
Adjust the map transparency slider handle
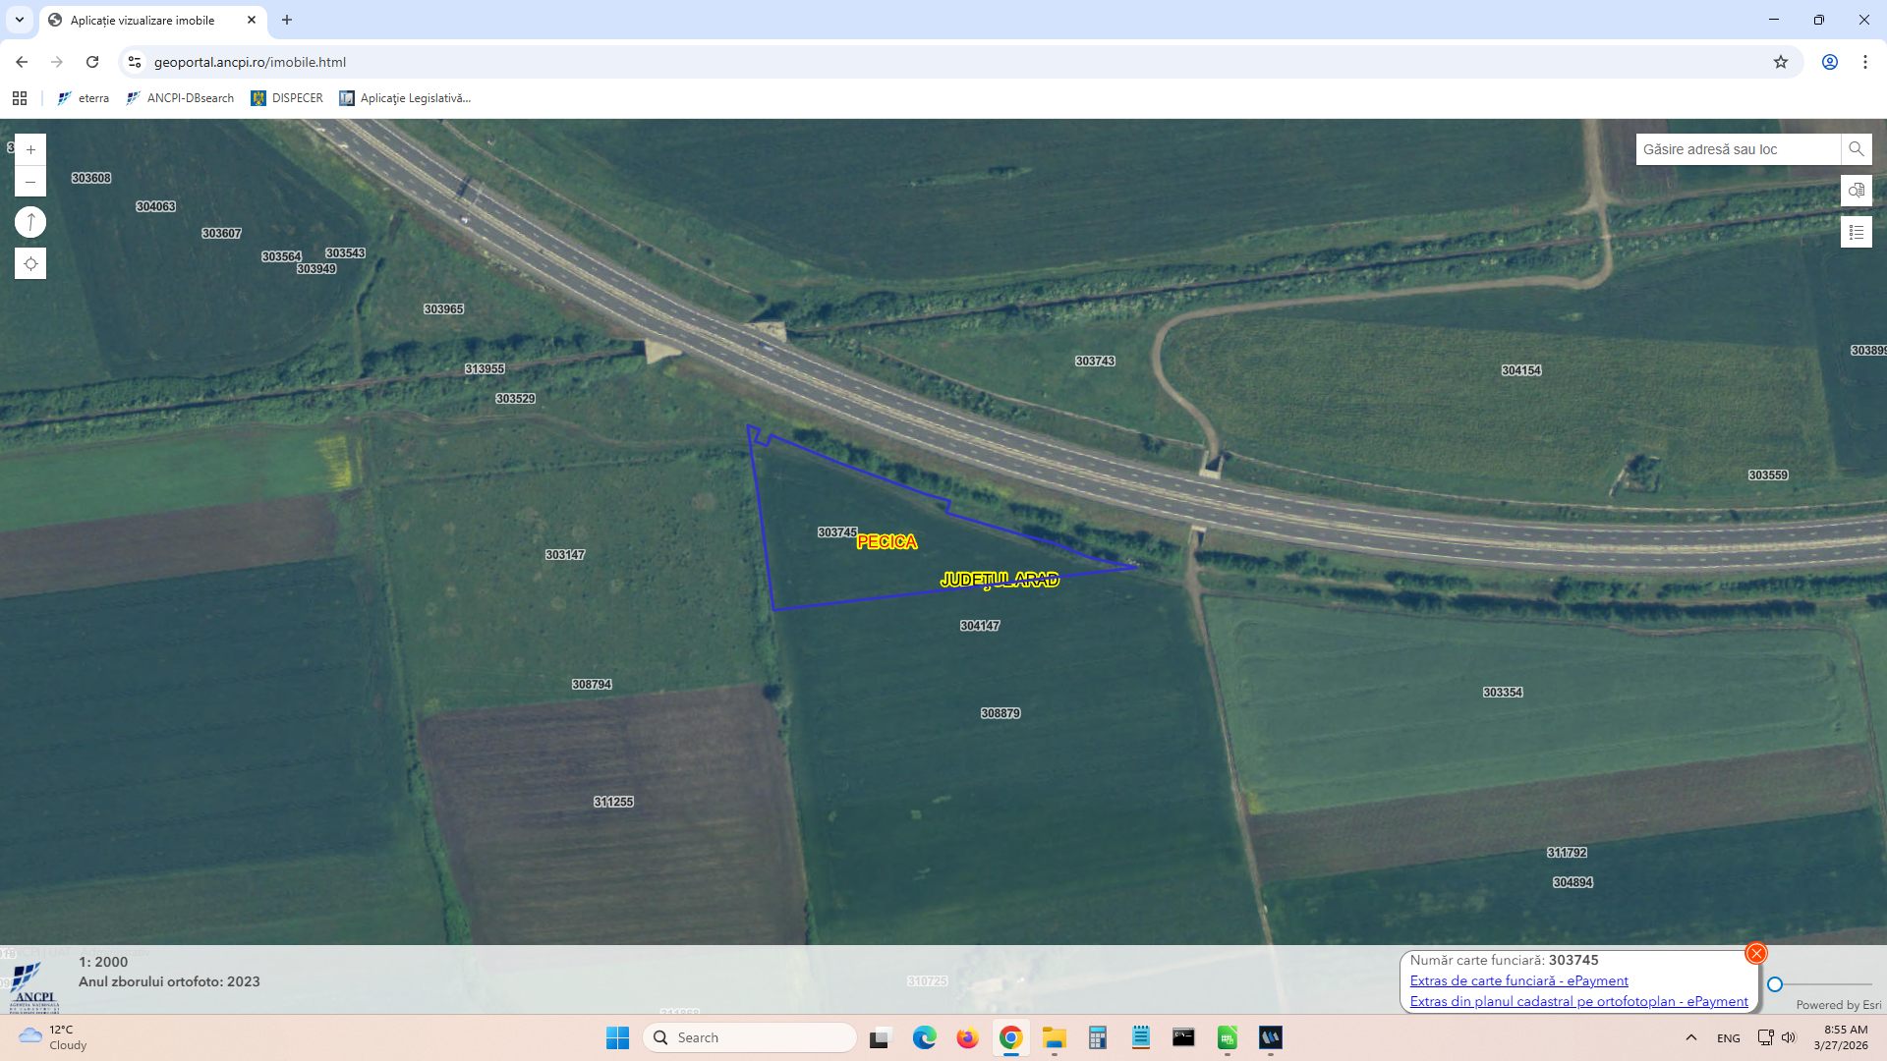1775,983
